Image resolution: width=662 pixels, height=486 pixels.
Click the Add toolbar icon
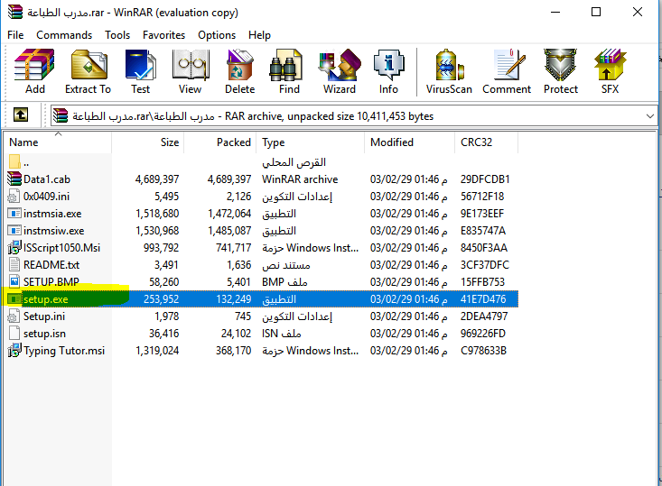pos(34,65)
